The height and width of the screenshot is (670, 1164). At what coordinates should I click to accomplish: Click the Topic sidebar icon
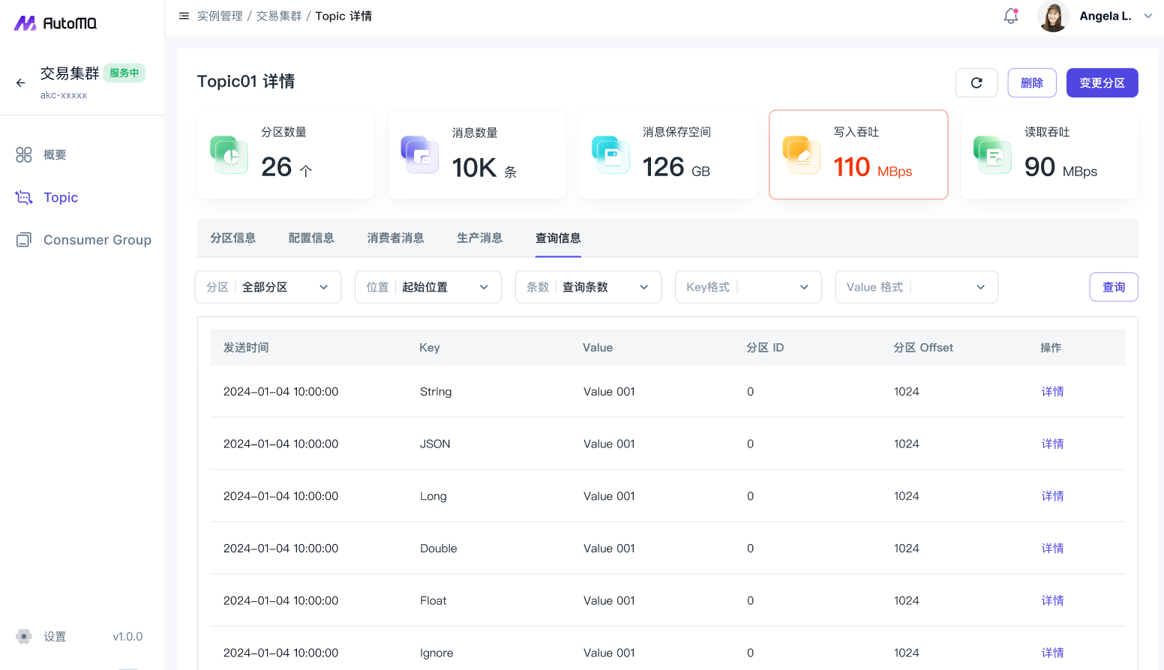click(24, 197)
